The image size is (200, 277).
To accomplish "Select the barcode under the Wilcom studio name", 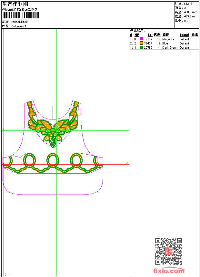I will click(21, 15).
